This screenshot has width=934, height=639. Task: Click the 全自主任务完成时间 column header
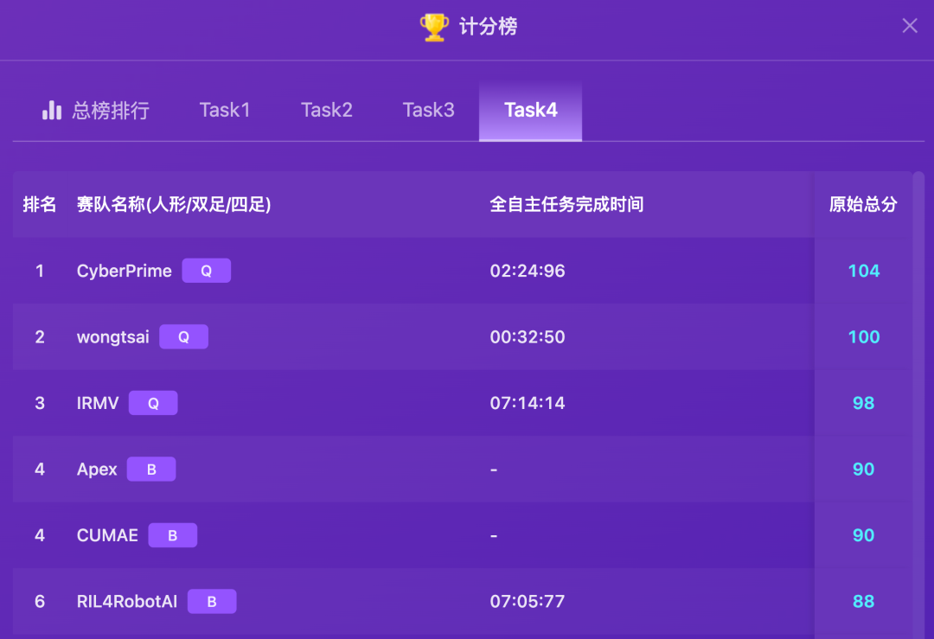point(566,205)
